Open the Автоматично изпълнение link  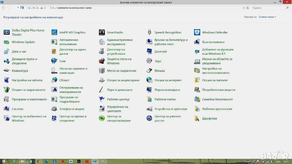tap(69, 42)
